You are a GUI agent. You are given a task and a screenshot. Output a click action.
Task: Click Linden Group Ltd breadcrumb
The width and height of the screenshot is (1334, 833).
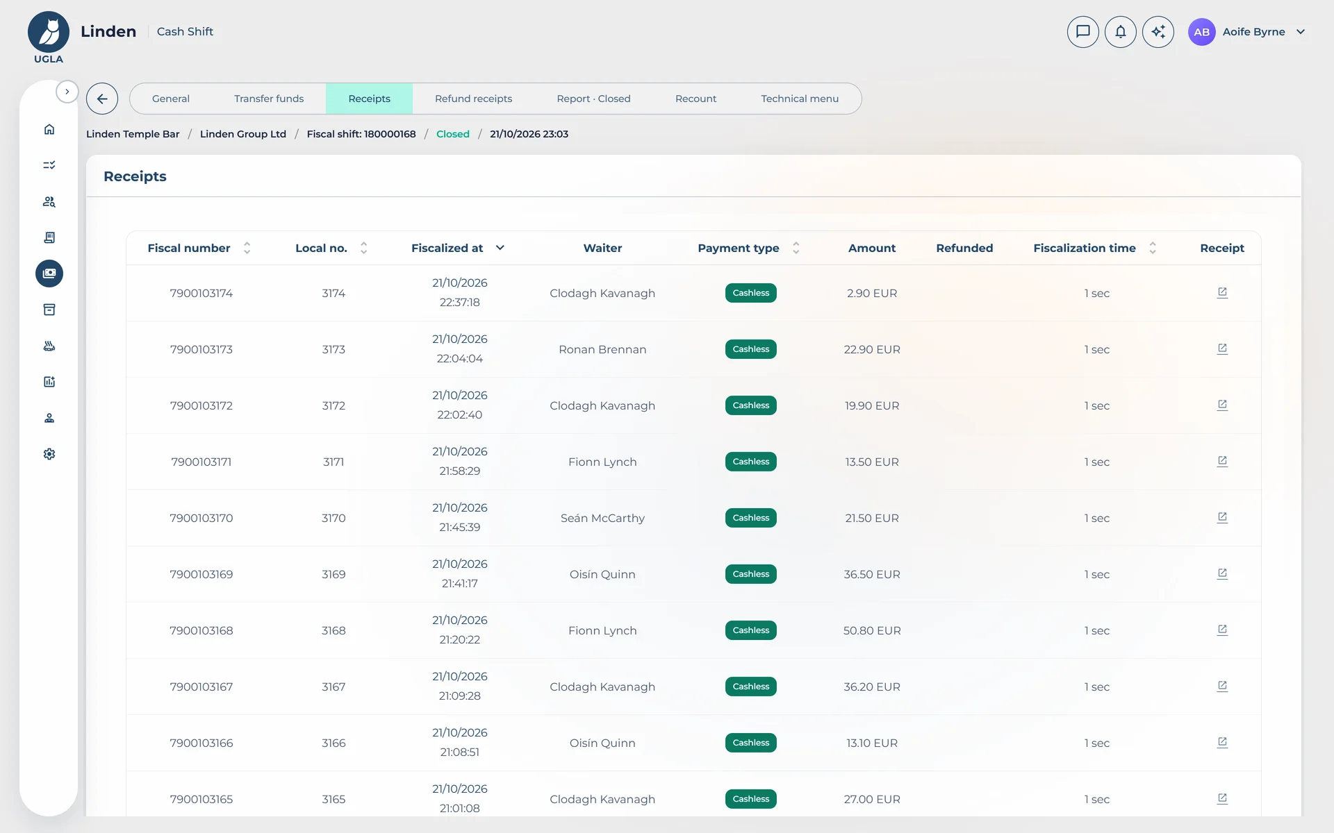tap(243, 134)
